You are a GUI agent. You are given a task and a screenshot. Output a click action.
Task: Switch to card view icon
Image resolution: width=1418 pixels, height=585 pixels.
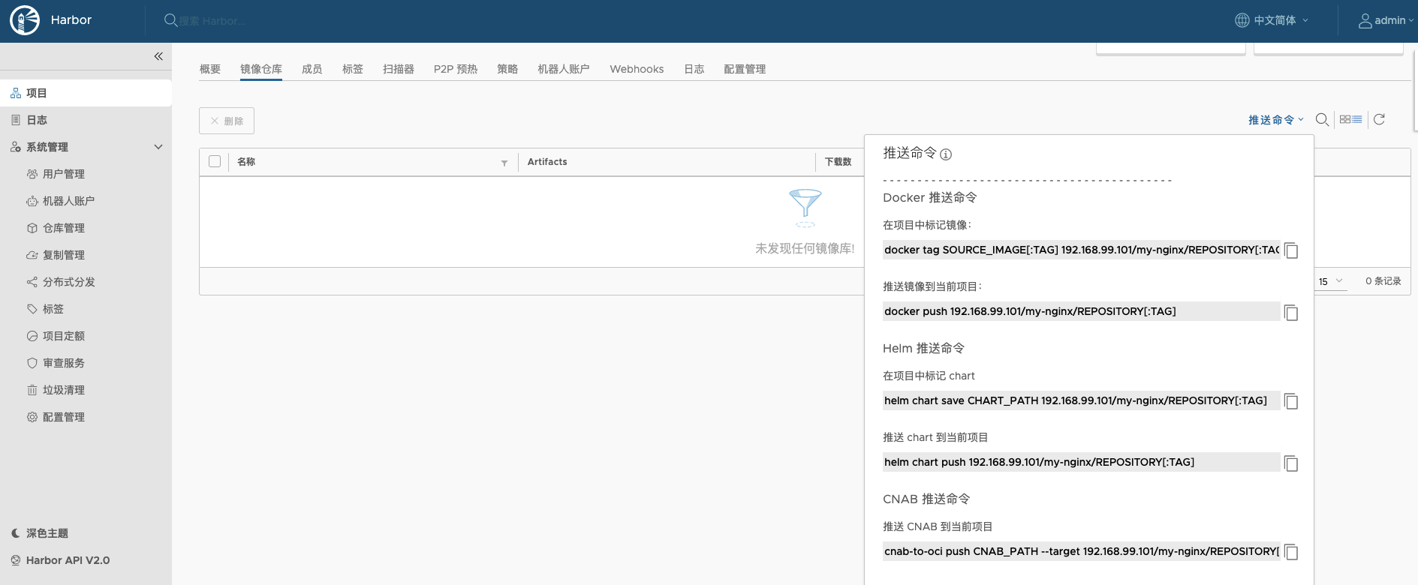point(1345,119)
